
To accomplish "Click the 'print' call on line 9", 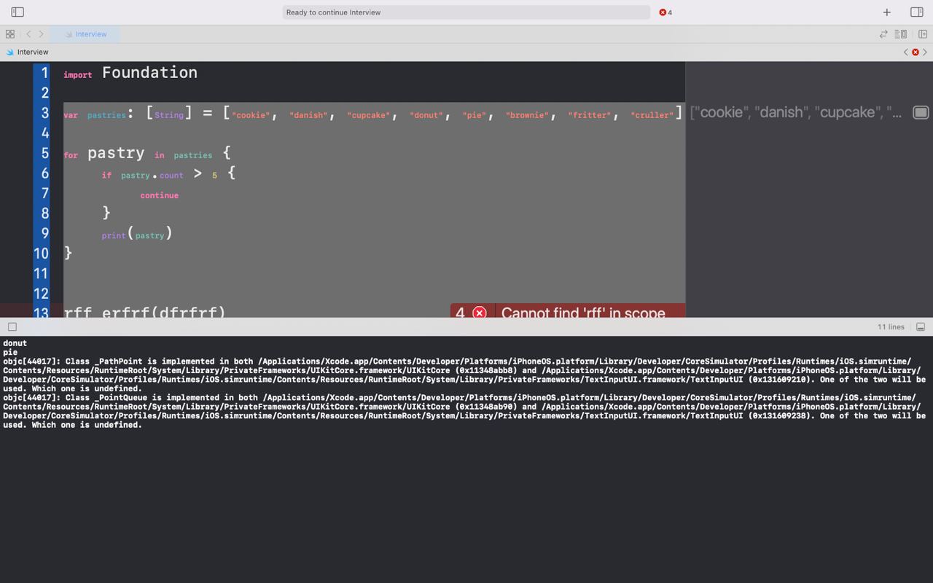I will coord(114,235).
